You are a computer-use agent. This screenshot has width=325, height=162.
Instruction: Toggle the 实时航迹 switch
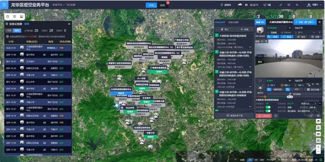click(x=268, y=107)
